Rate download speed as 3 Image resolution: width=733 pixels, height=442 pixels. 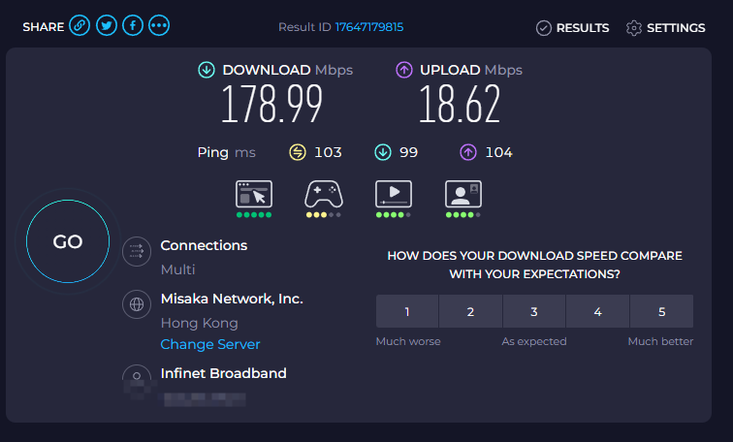pos(534,311)
